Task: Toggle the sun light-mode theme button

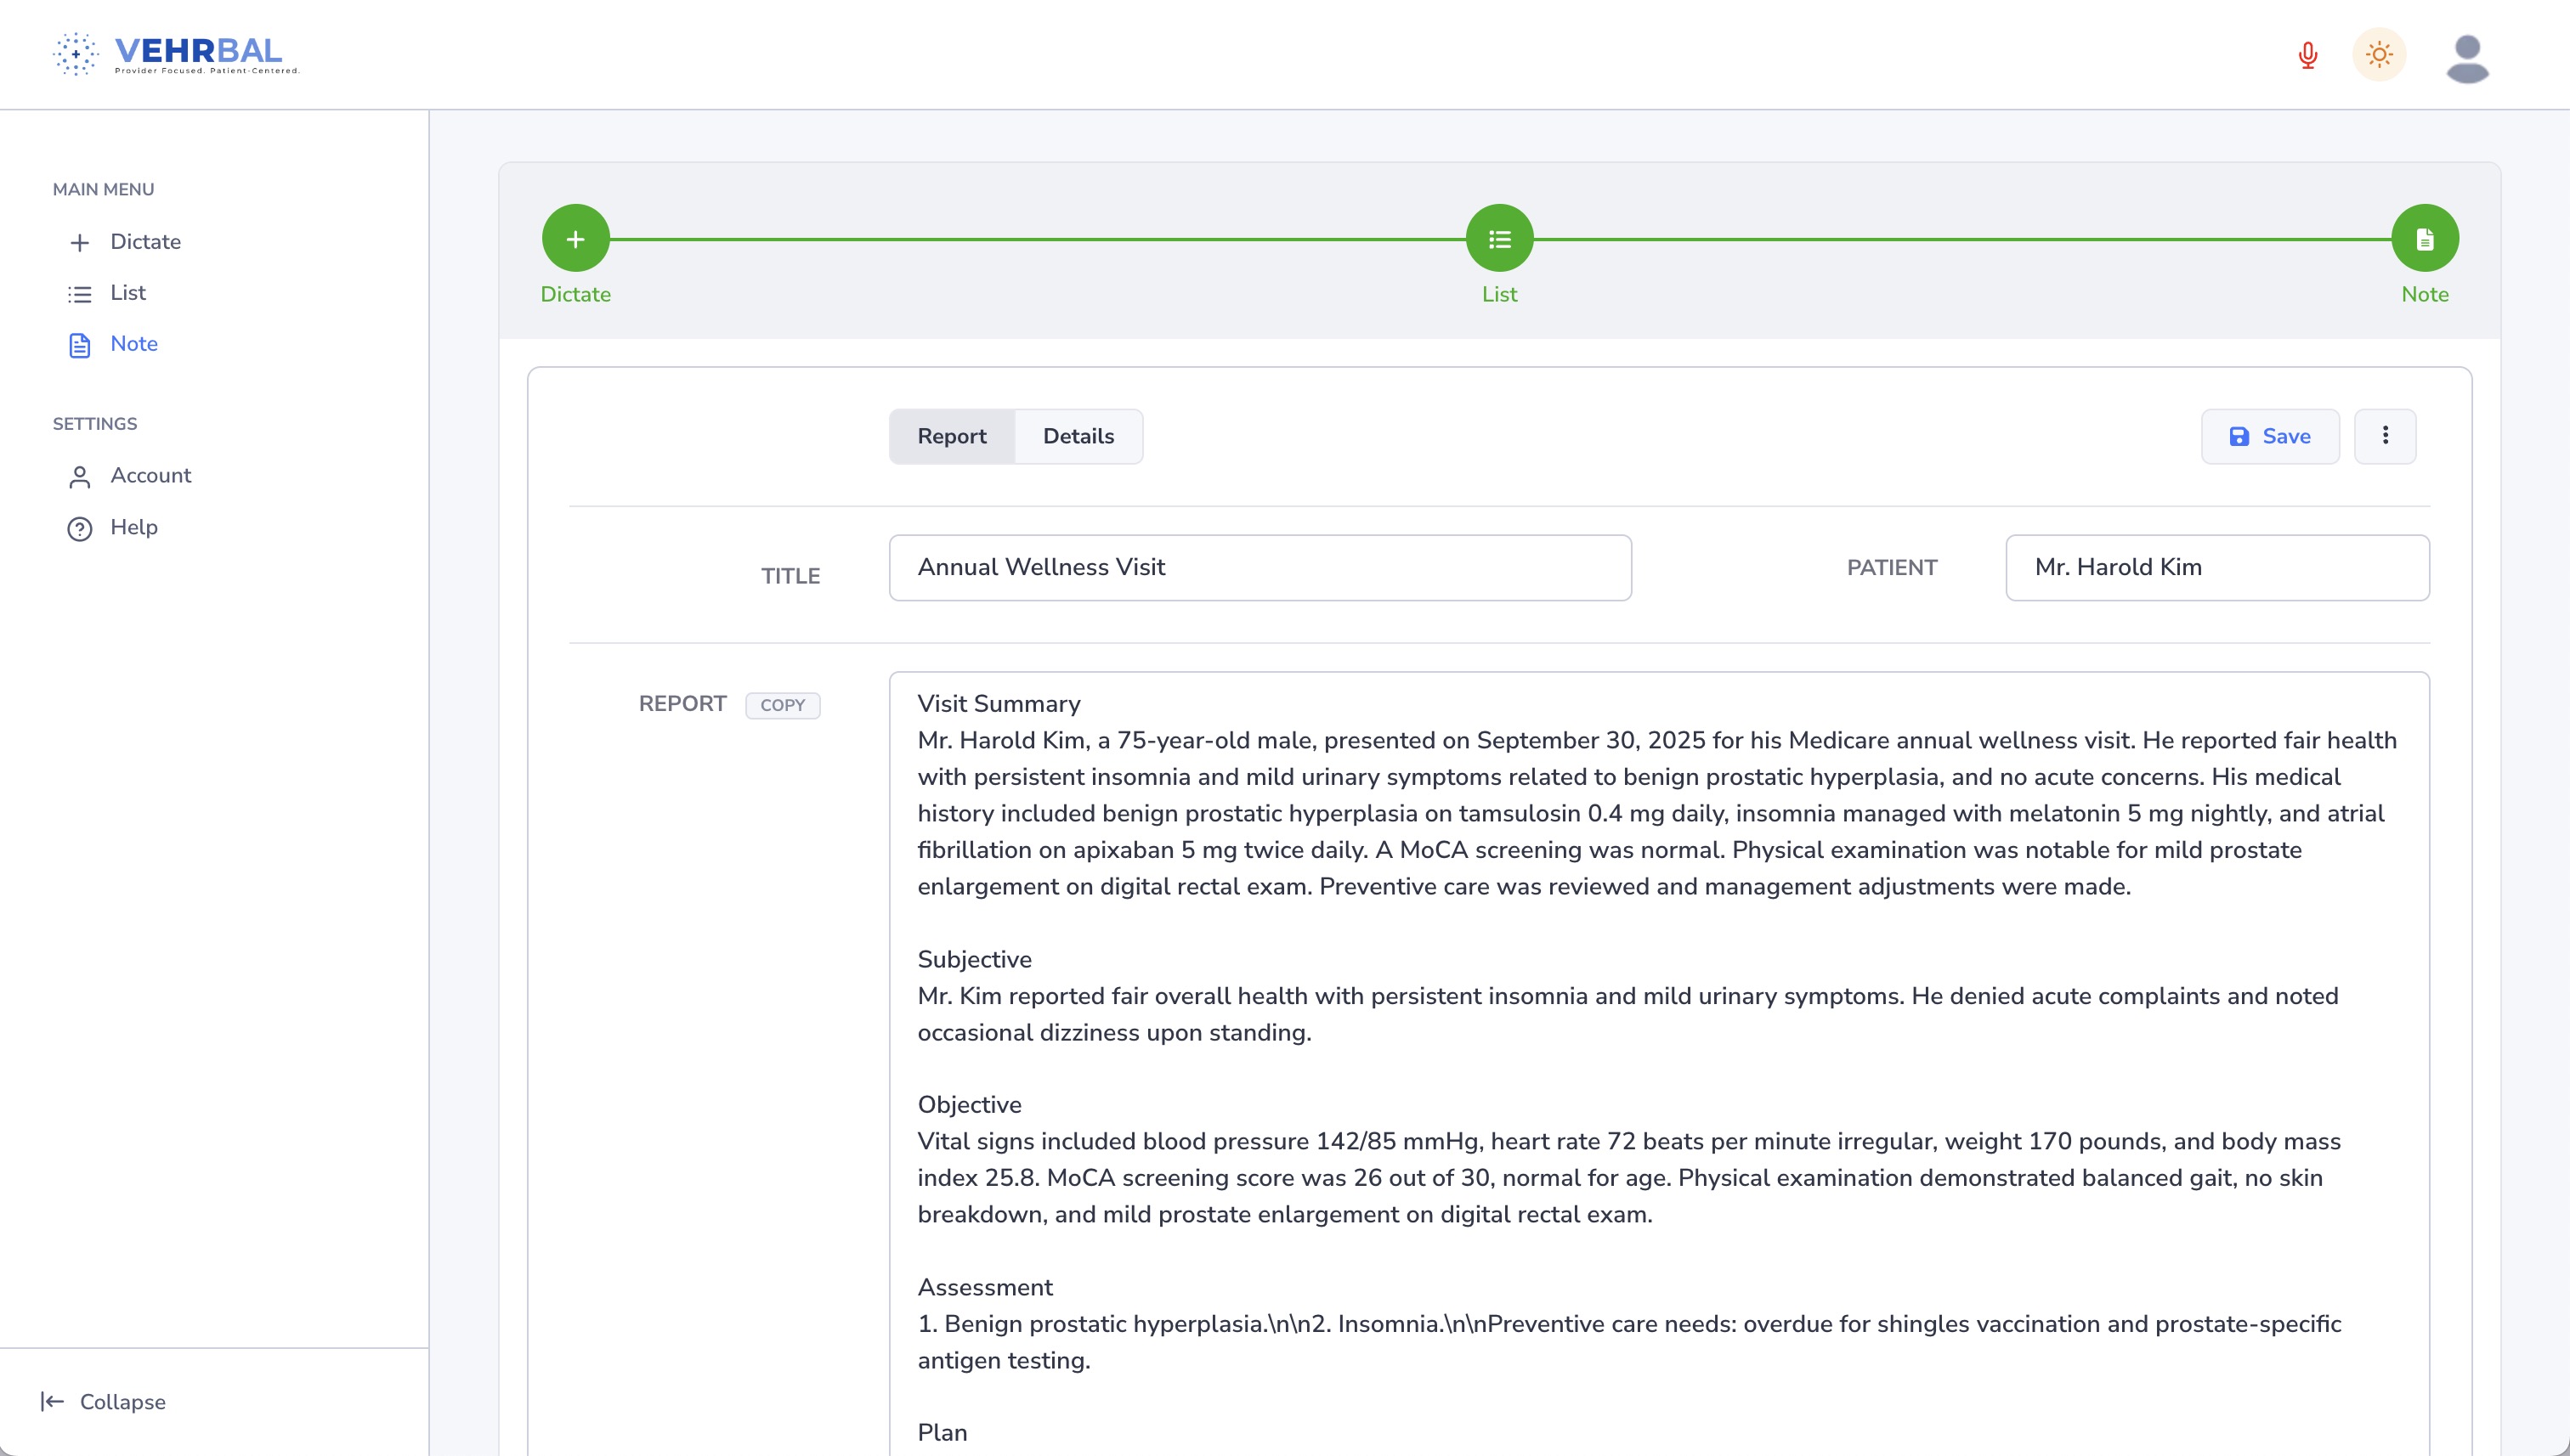Action: pyautogui.click(x=2379, y=54)
